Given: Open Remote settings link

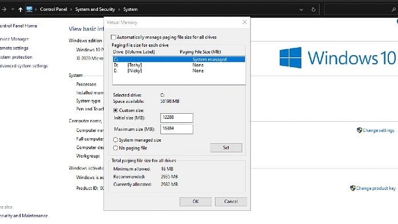Looking at the screenshot, I should click(14, 48).
